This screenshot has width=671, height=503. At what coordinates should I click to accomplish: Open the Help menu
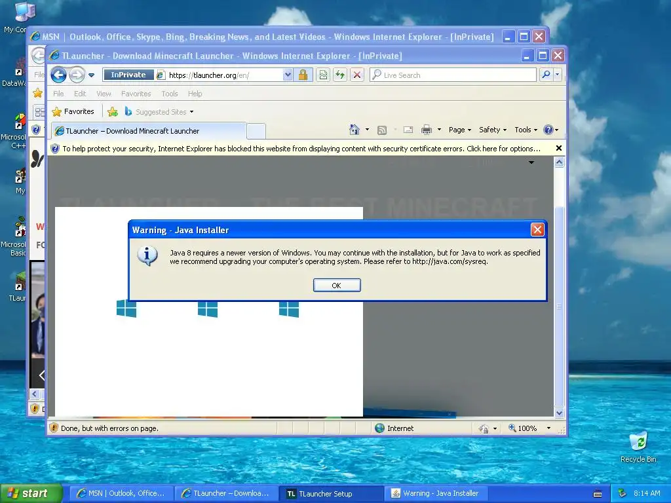pos(195,94)
